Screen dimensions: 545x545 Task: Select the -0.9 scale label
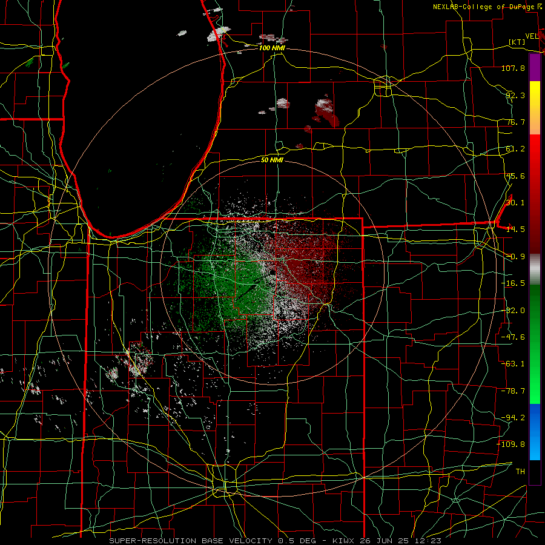(515, 257)
